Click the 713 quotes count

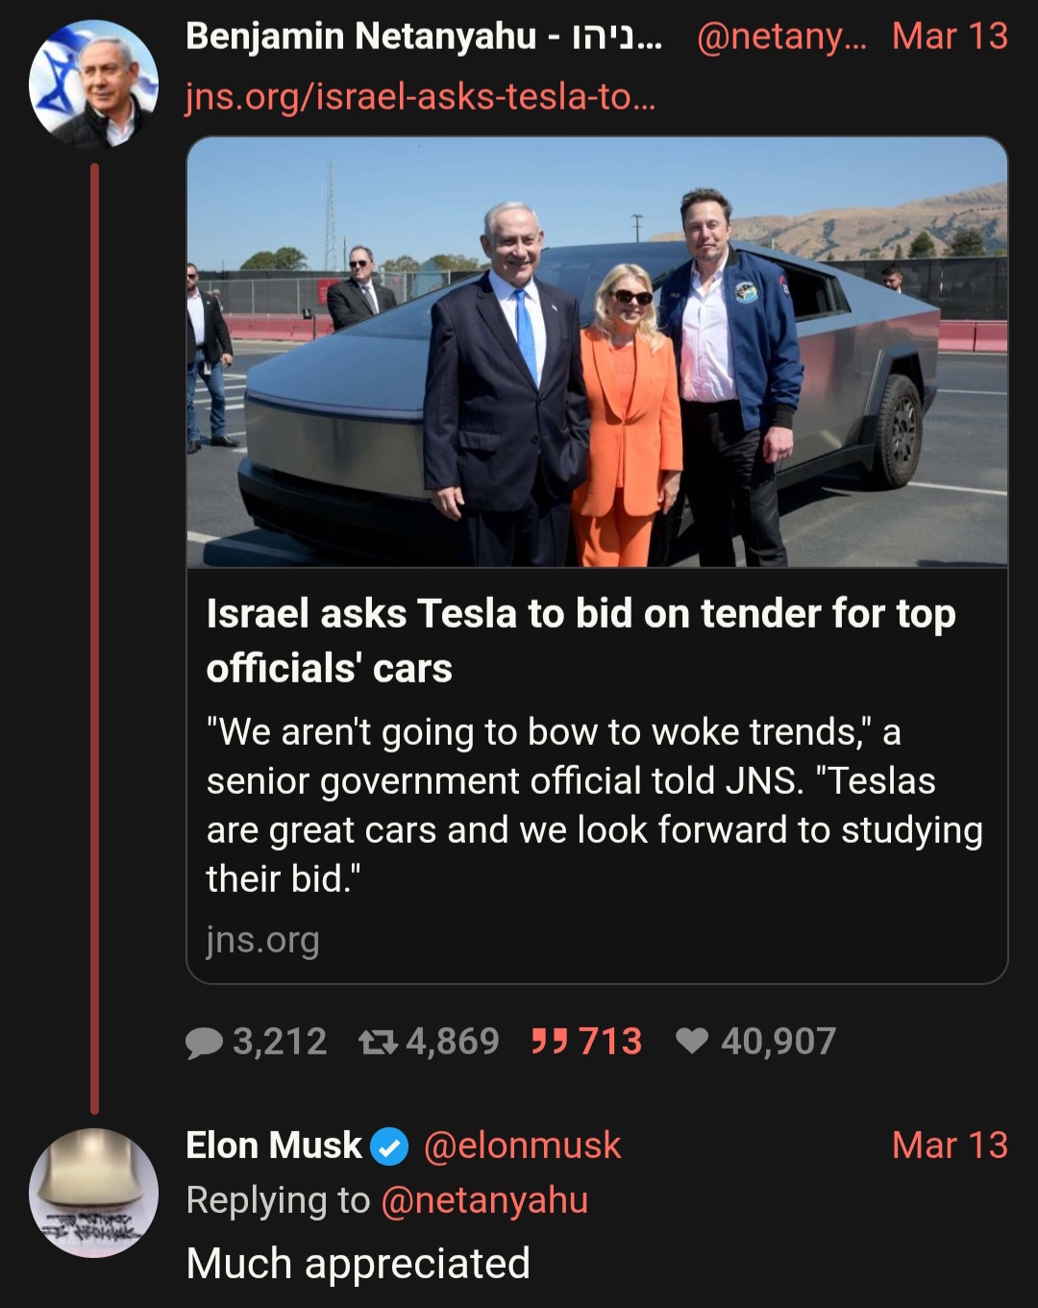pos(610,1042)
